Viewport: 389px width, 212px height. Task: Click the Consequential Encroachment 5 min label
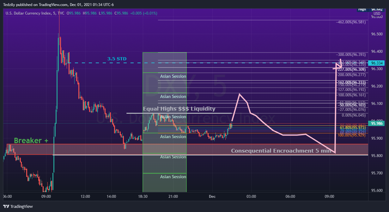tap(281, 151)
